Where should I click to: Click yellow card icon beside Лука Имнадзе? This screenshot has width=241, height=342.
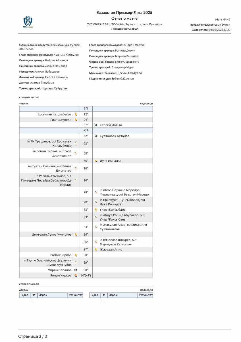tap(96, 161)
